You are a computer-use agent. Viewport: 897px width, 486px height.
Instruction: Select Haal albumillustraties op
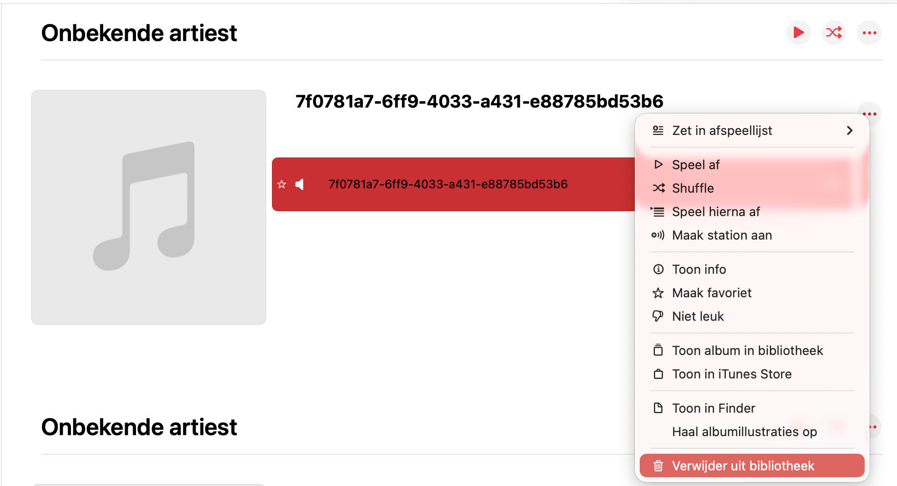point(744,432)
